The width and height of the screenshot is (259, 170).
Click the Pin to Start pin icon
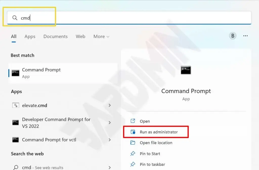click(x=133, y=154)
